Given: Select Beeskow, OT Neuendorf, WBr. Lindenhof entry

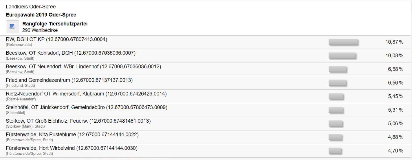Looking at the screenshot, I should 83,67.
